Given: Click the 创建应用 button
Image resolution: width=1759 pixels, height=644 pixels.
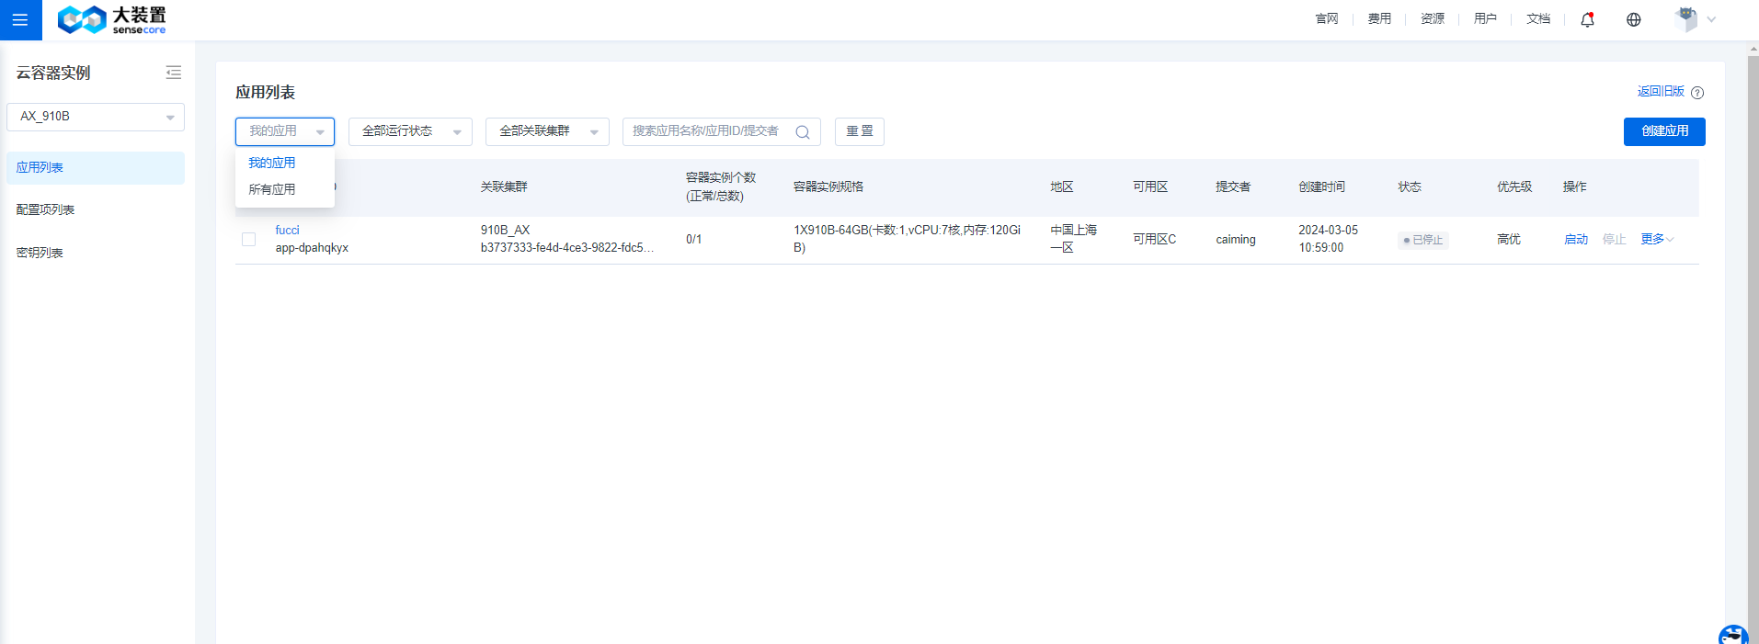Looking at the screenshot, I should click(1663, 131).
